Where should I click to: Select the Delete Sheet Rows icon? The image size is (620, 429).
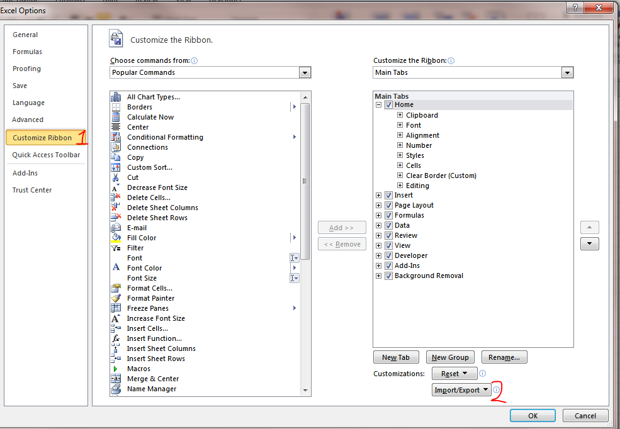click(116, 217)
